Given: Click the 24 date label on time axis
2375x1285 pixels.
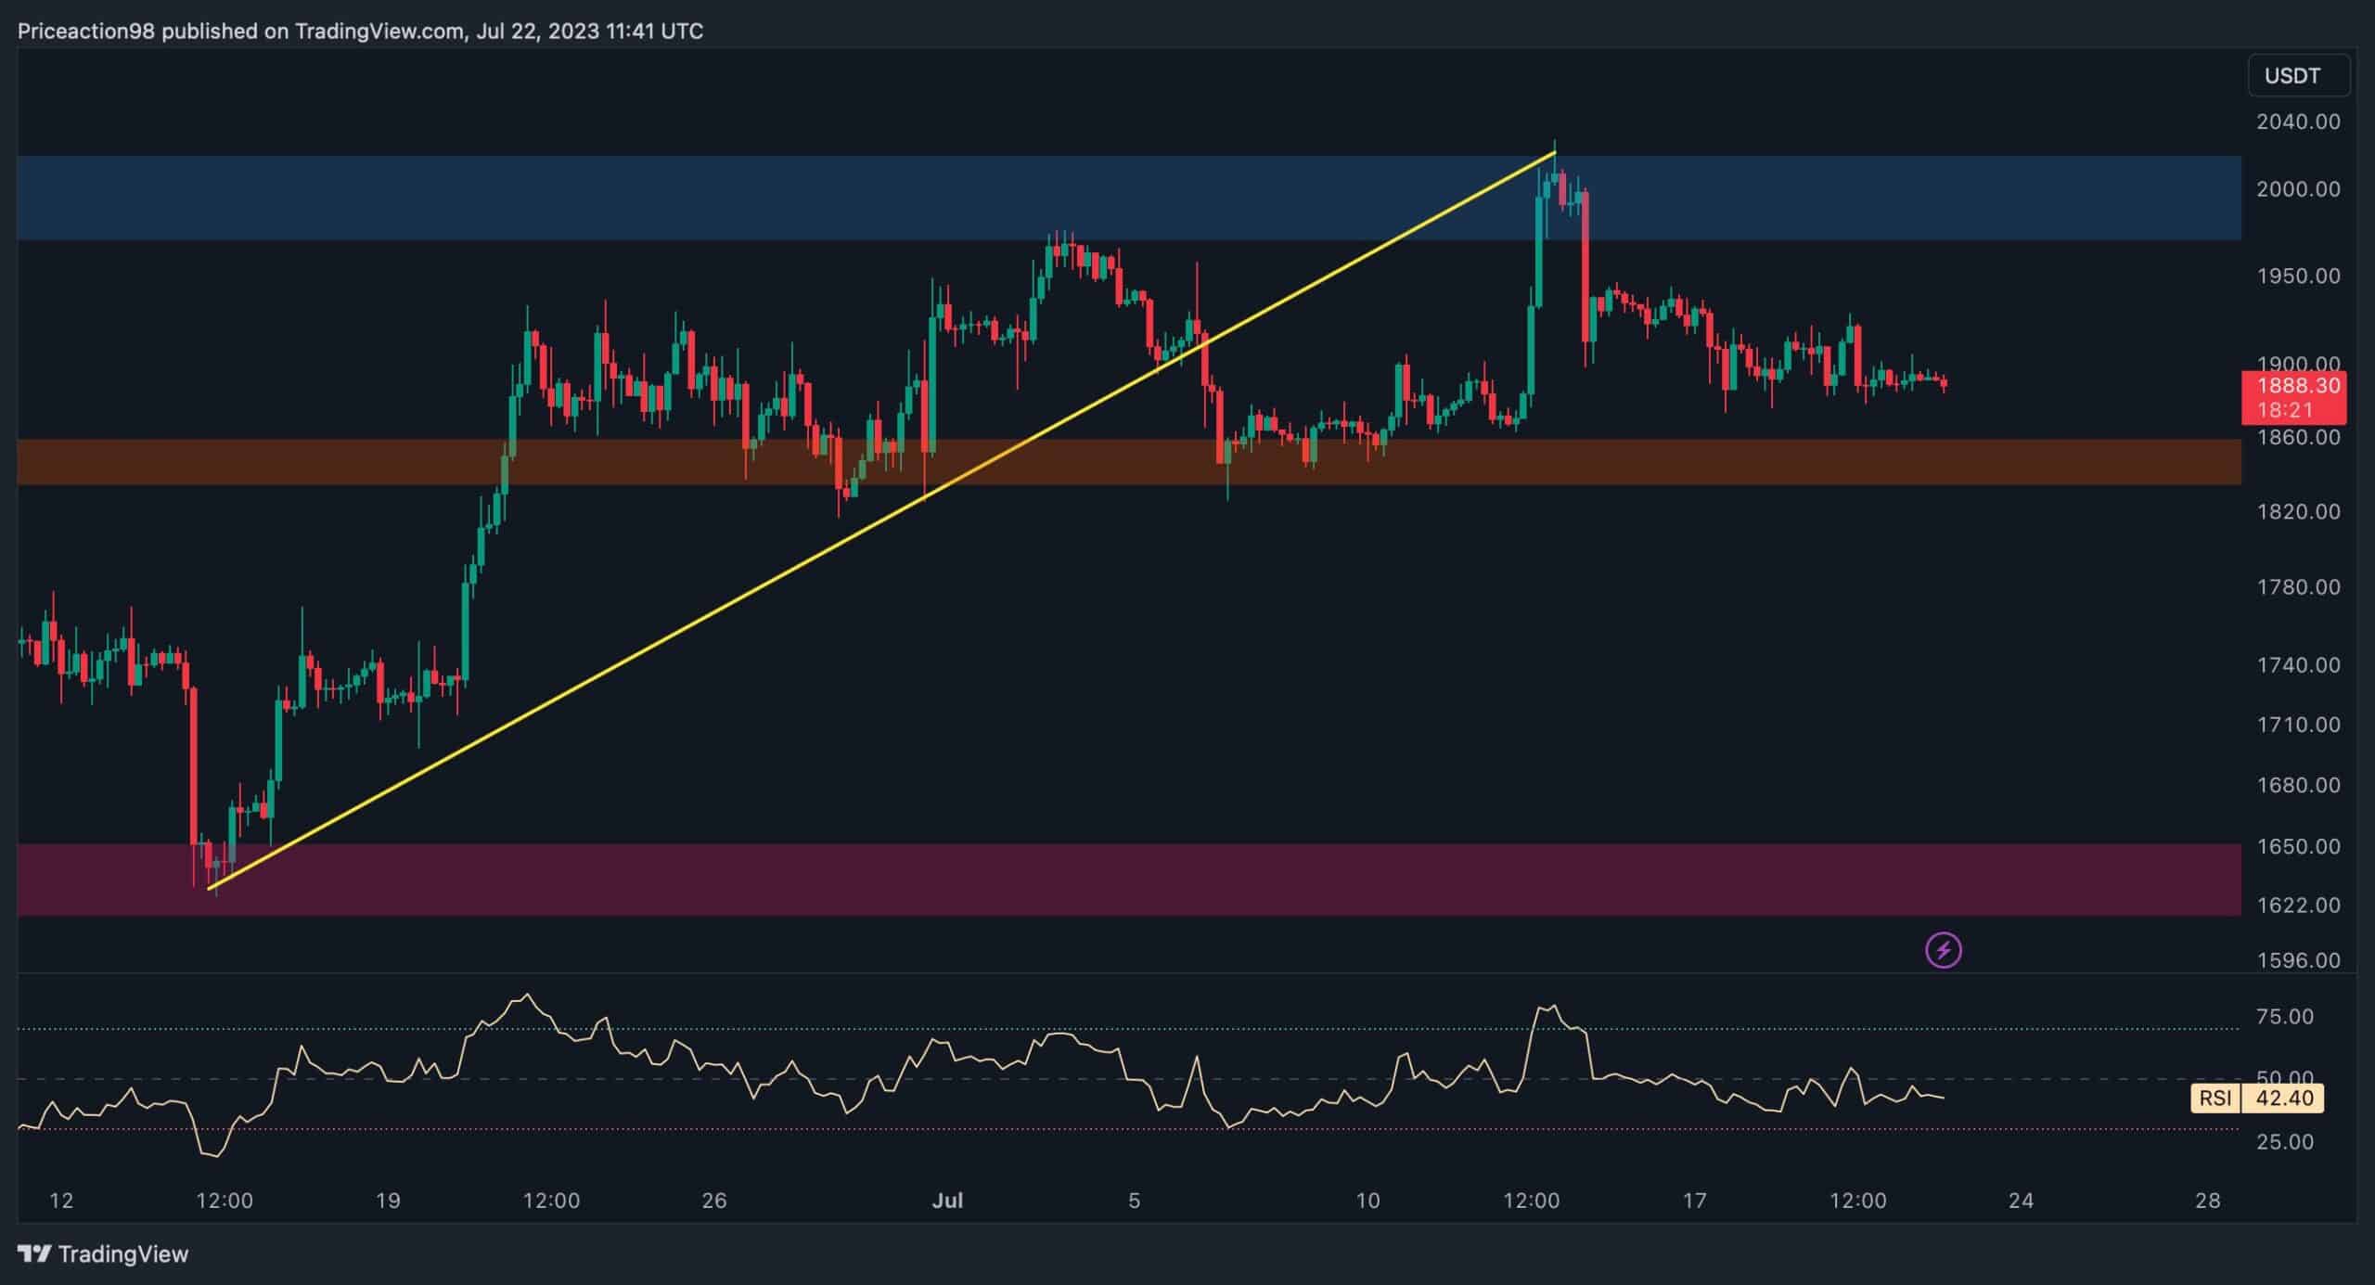Looking at the screenshot, I should pos(2021,1201).
